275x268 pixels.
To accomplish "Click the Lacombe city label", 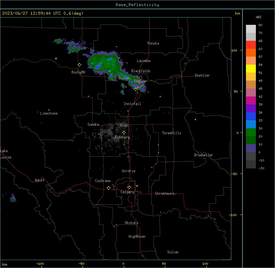I will click(144, 61).
